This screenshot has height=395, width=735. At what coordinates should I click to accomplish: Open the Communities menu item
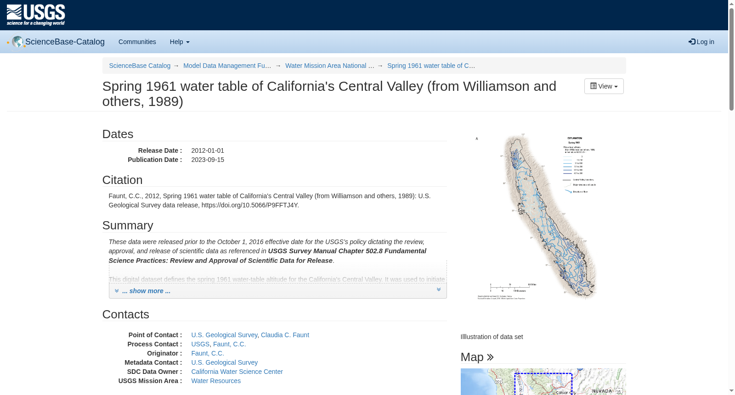pyautogui.click(x=137, y=42)
